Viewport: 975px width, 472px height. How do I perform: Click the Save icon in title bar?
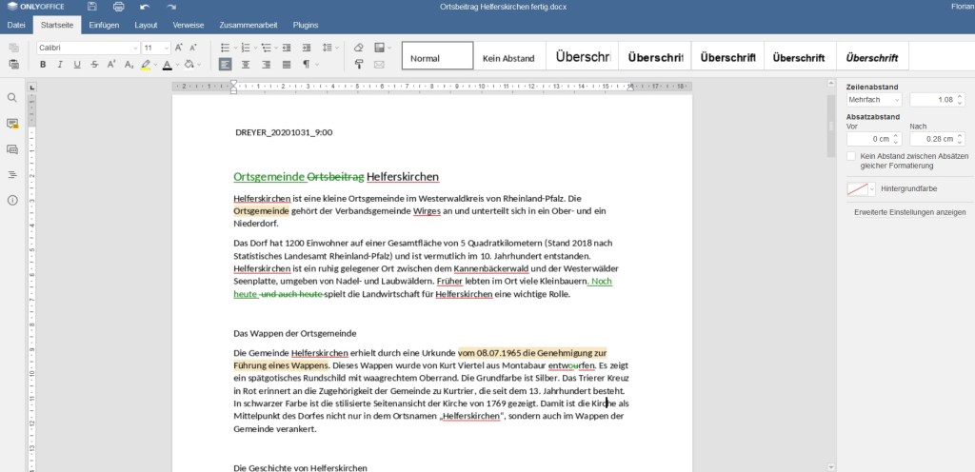tap(92, 7)
